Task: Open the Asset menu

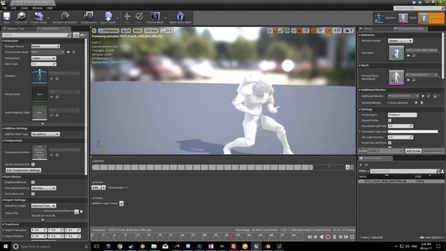Action: pos(24,8)
